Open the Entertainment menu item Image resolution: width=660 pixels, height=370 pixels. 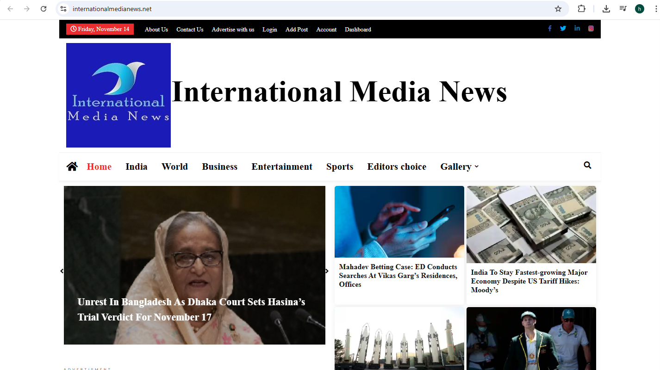coord(282,166)
